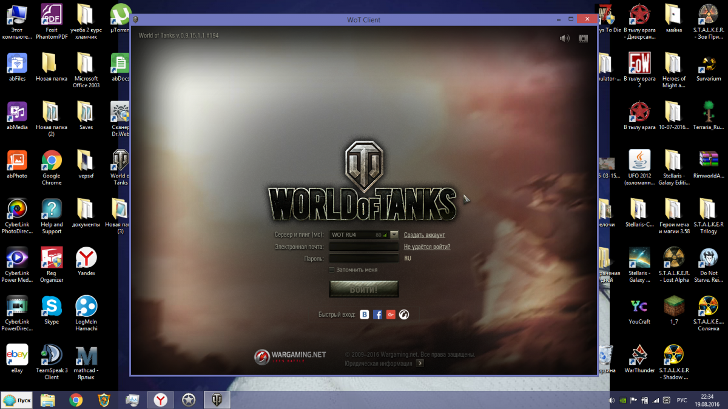This screenshot has height=409, width=728.
Task: Select the abMedia desktop icon
Action: tap(17, 115)
